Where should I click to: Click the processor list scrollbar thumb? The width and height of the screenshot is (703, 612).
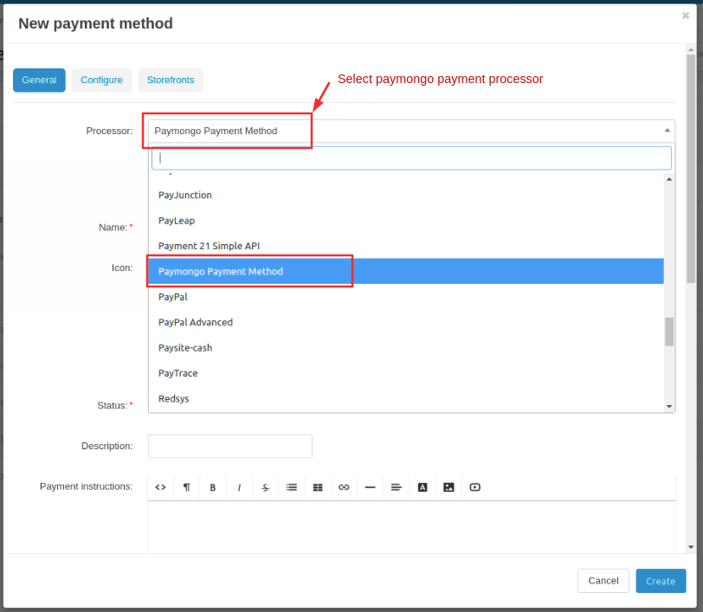point(669,332)
